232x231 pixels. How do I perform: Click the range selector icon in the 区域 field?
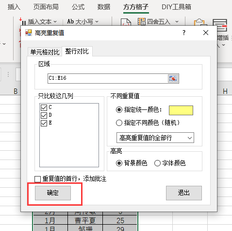[173, 79]
